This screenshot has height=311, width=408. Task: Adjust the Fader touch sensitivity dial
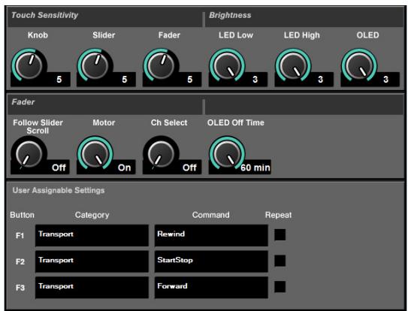click(161, 65)
